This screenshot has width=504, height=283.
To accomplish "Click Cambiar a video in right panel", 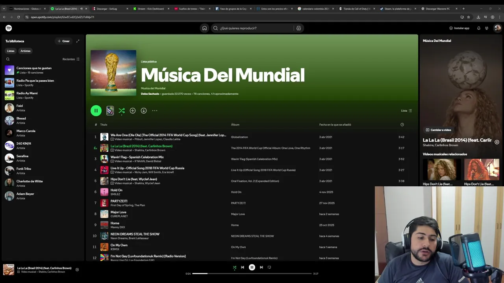I will pyautogui.click(x=438, y=130).
